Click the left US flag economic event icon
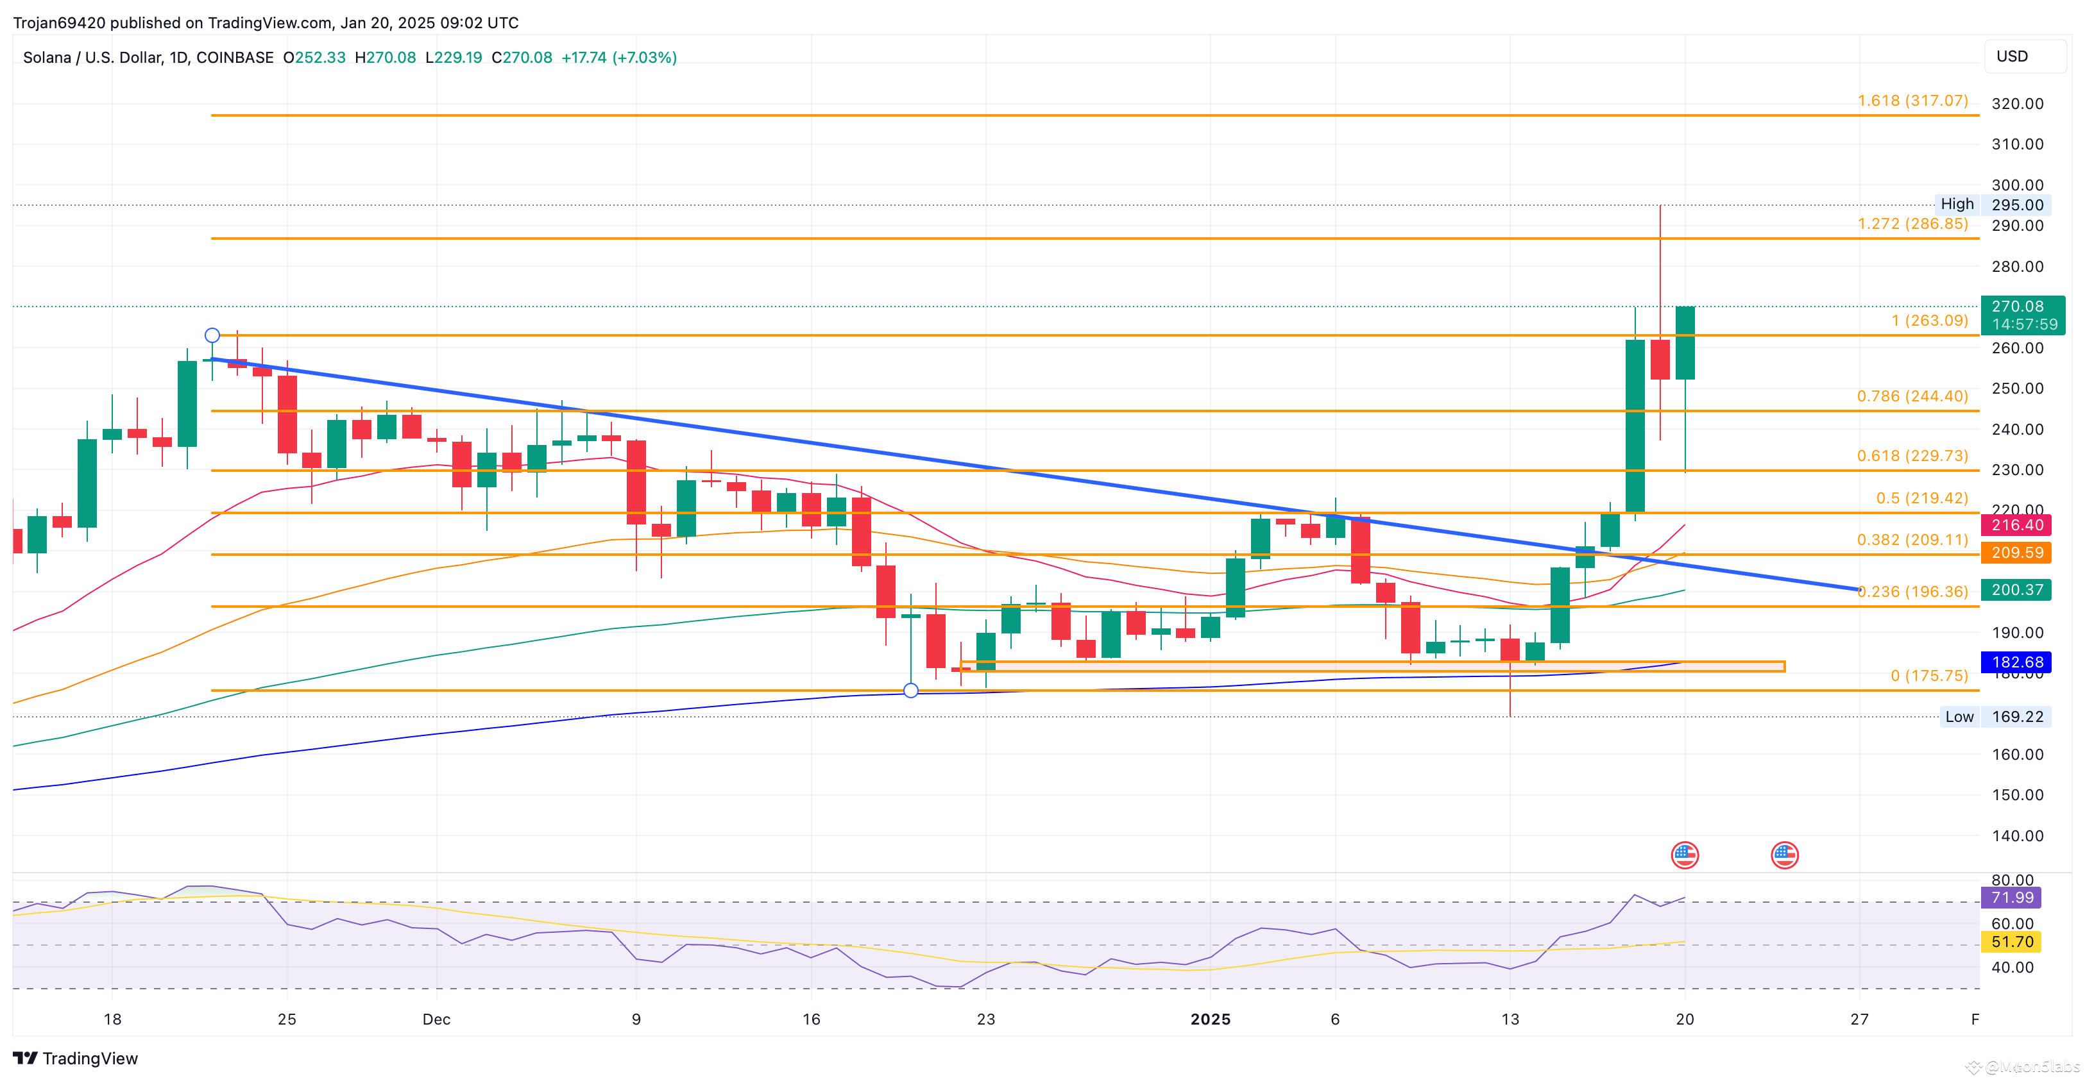This screenshot has height=1081, width=2085. click(x=1685, y=855)
